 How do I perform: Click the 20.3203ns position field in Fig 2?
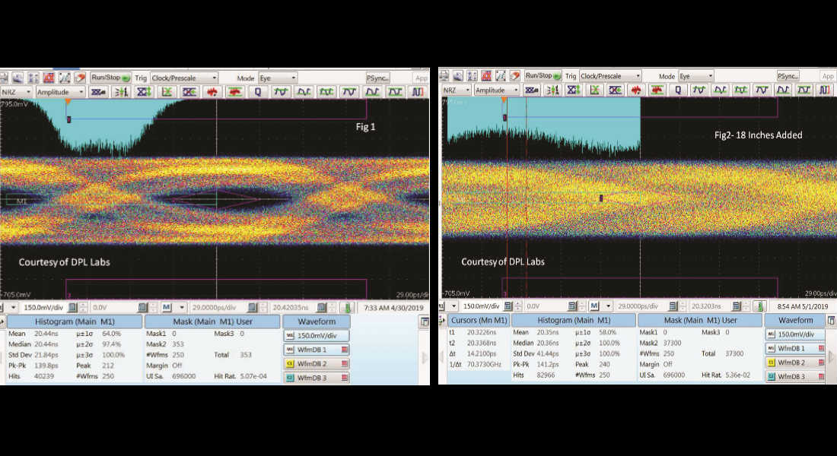pos(709,306)
